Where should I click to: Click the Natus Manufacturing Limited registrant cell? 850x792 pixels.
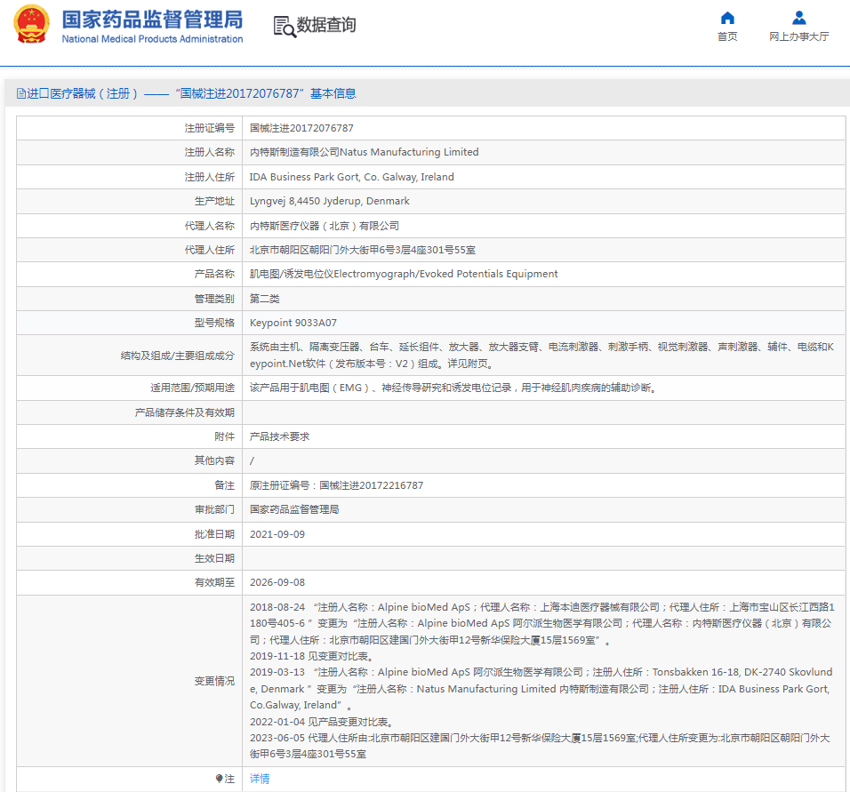click(x=364, y=152)
